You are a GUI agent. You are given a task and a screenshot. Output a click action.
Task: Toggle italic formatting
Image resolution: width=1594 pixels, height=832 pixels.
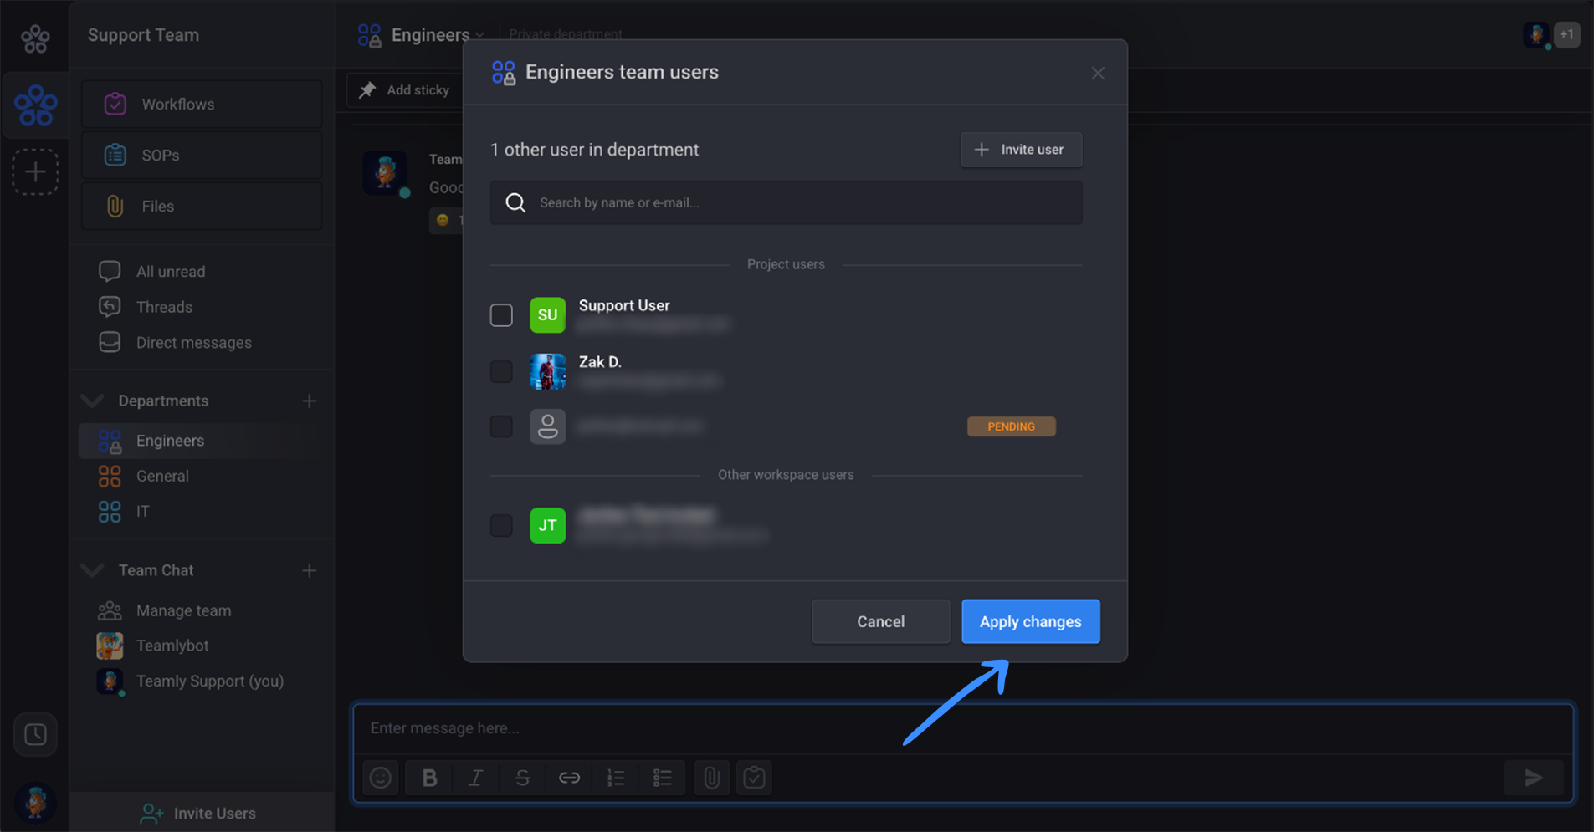476,778
